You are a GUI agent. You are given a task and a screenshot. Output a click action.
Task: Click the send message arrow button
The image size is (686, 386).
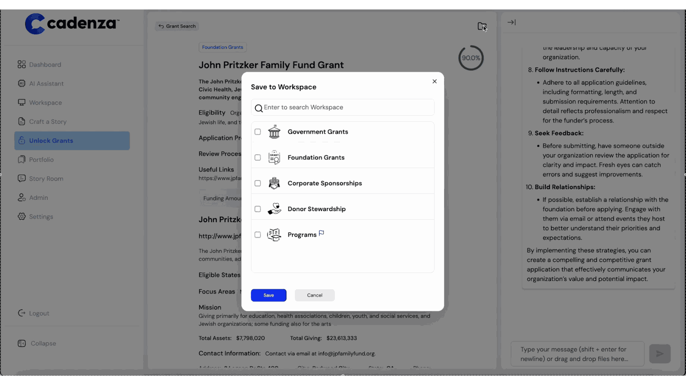(x=660, y=354)
